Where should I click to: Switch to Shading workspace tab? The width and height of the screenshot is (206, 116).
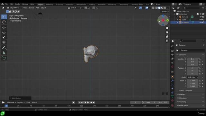tap(92, 5)
